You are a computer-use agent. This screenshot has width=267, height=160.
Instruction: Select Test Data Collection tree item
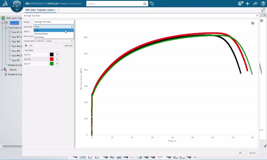pos(15,27)
